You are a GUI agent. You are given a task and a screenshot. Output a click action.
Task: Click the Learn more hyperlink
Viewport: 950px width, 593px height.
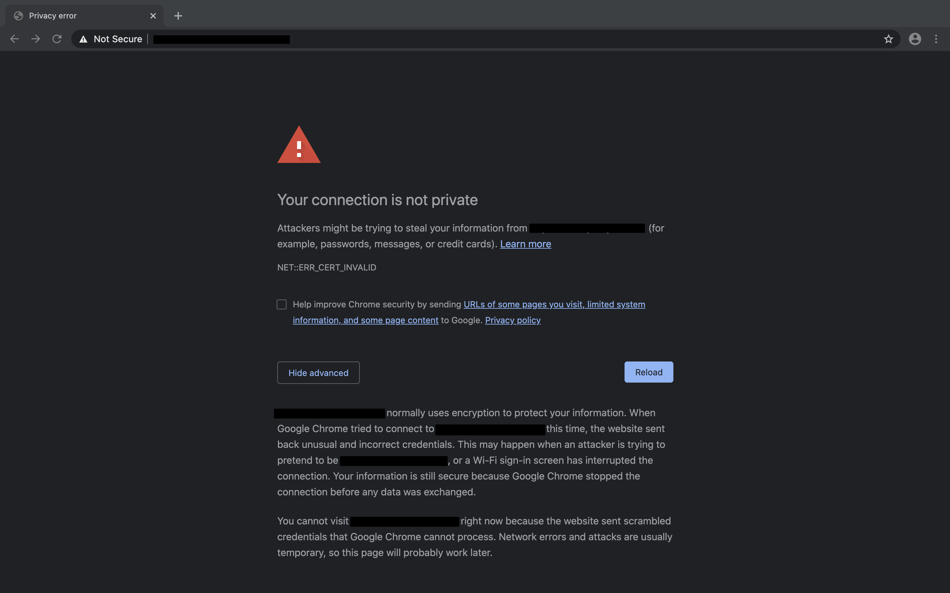tap(525, 243)
